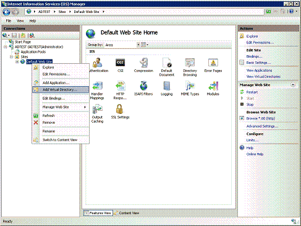Collapse the ADTEST server node
301x226 pixels.
click(x=6, y=47)
